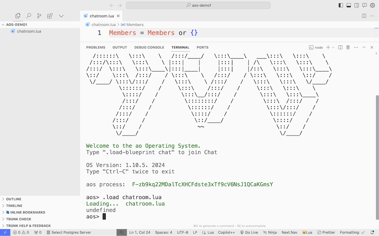Add a new terminal with the plus icon
Screen dimensions: 379x236
point(328,47)
